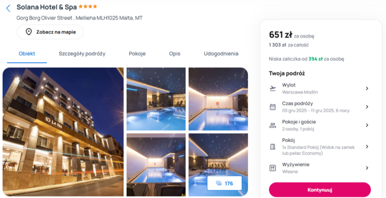Screen dimensions: 386x198
Task: Click the guests people icon
Action: click(273, 125)
